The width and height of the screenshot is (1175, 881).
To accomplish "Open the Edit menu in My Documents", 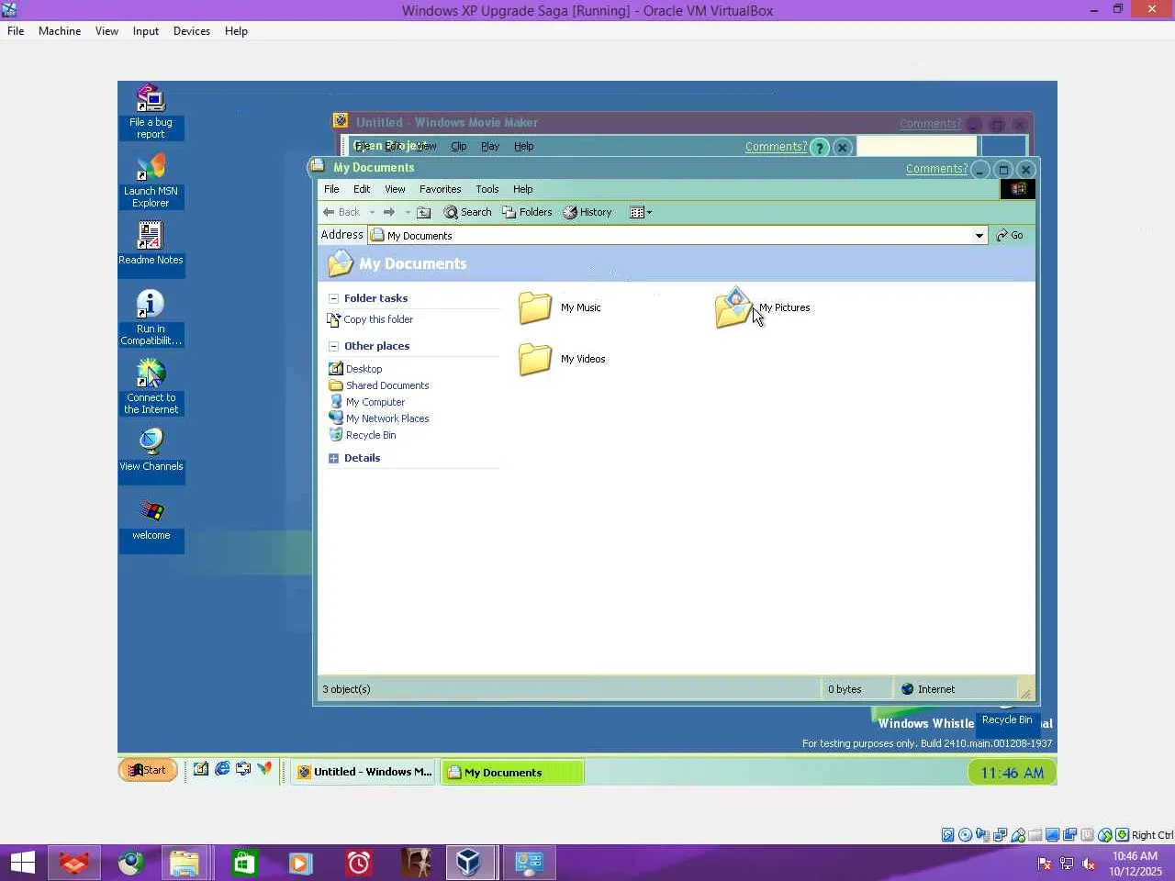I will (x=362, y=189).
